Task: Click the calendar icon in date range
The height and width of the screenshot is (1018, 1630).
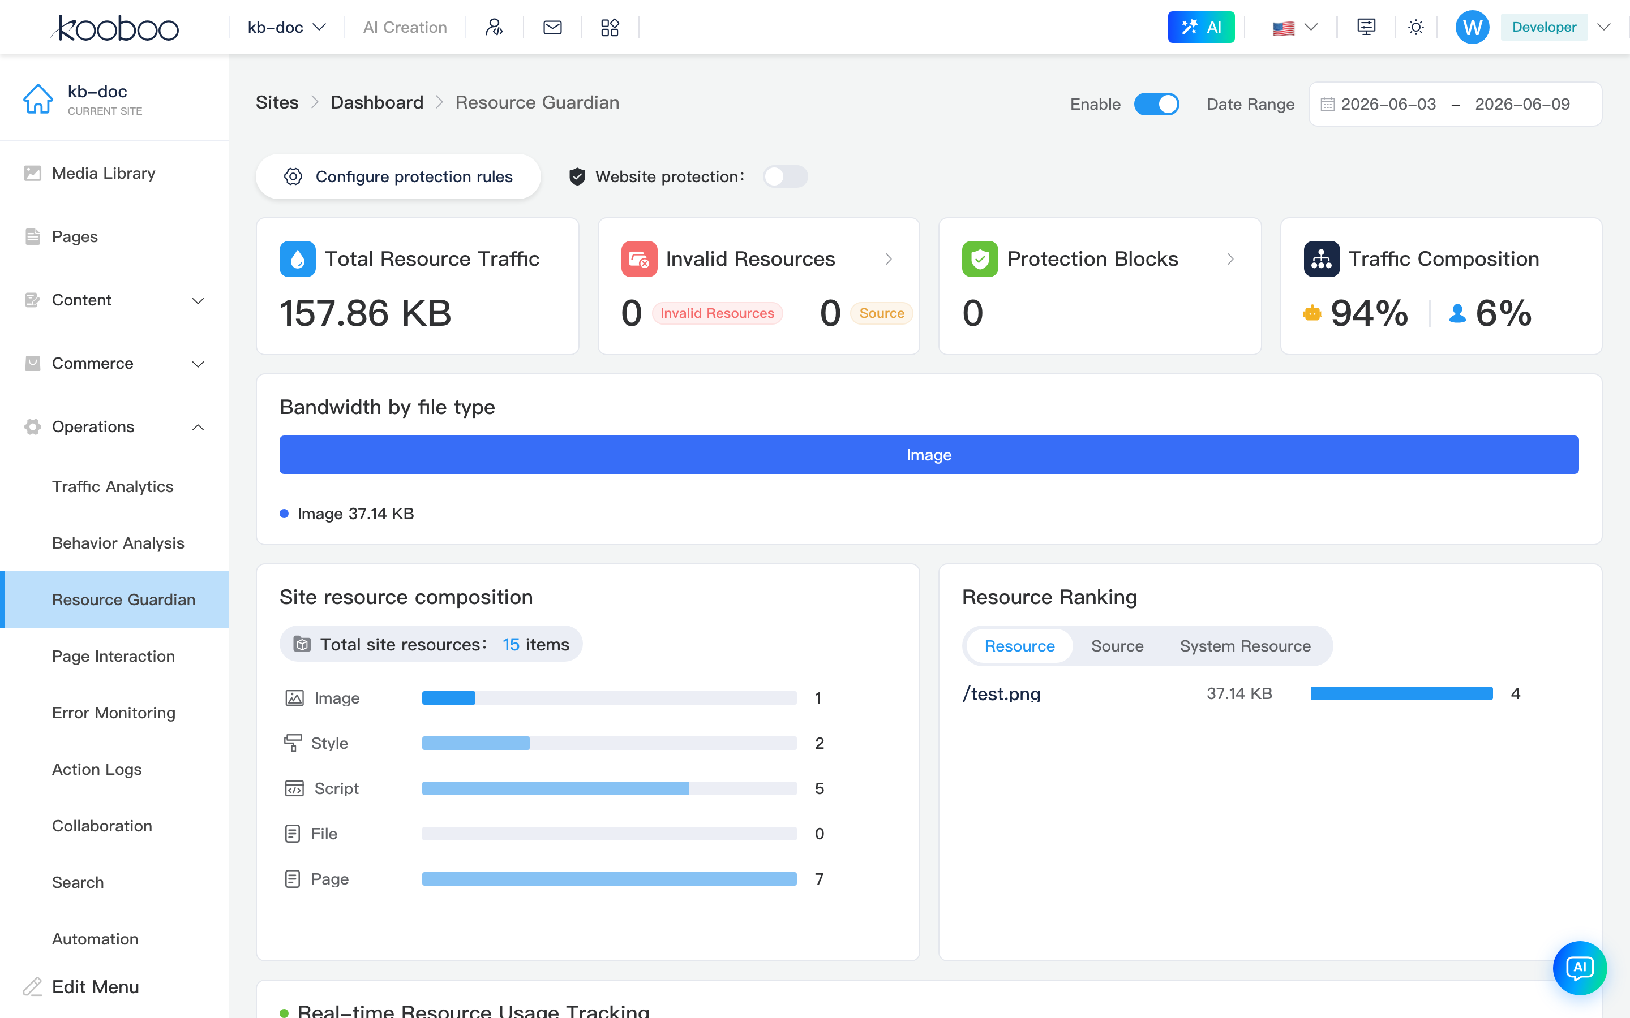Action: 1328,105
